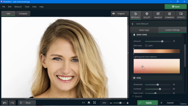Open the Common settings tab
Viewport: 188px width, 106px height.
pyautogui.click(x=169, y=15)
